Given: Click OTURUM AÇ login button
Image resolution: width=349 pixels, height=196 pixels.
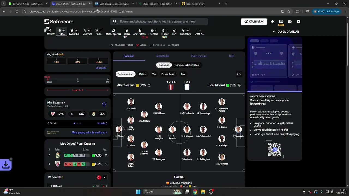Looking at the screenshot, I should pos(254,22).
